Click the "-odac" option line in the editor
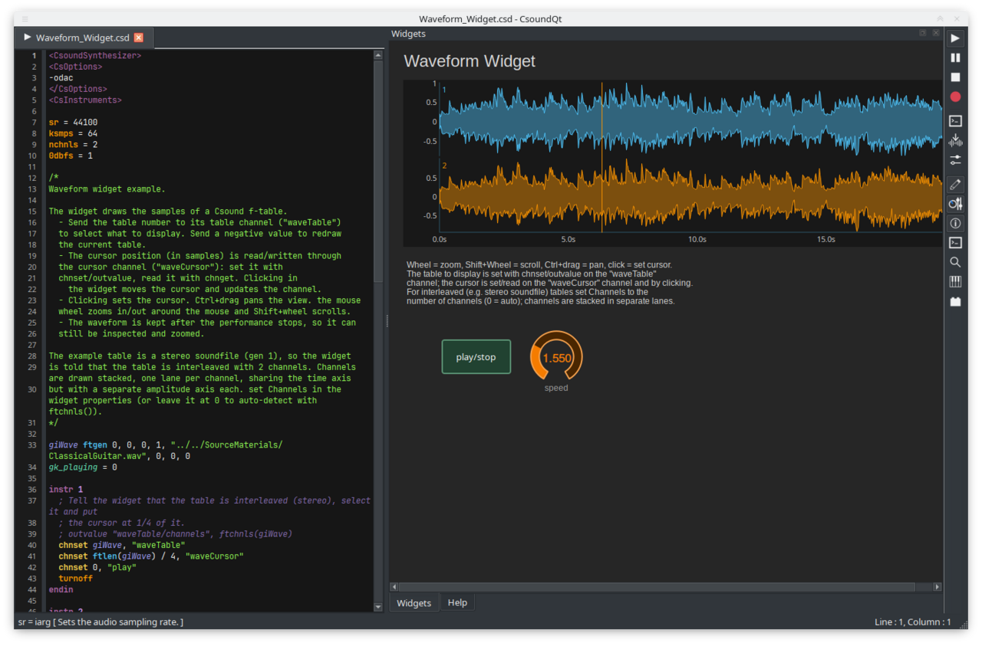The image size is (982, 646). (x=61, y=78)
